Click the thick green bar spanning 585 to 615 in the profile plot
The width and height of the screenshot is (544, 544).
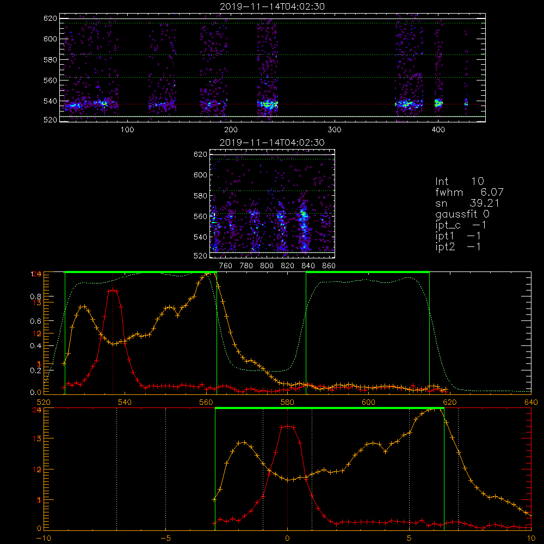tap(368, 272)
